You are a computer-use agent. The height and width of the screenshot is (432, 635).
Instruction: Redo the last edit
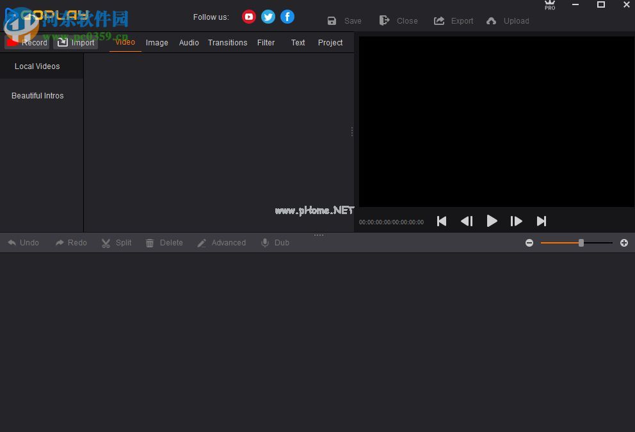pyautogui.click(x=71, y=242)
